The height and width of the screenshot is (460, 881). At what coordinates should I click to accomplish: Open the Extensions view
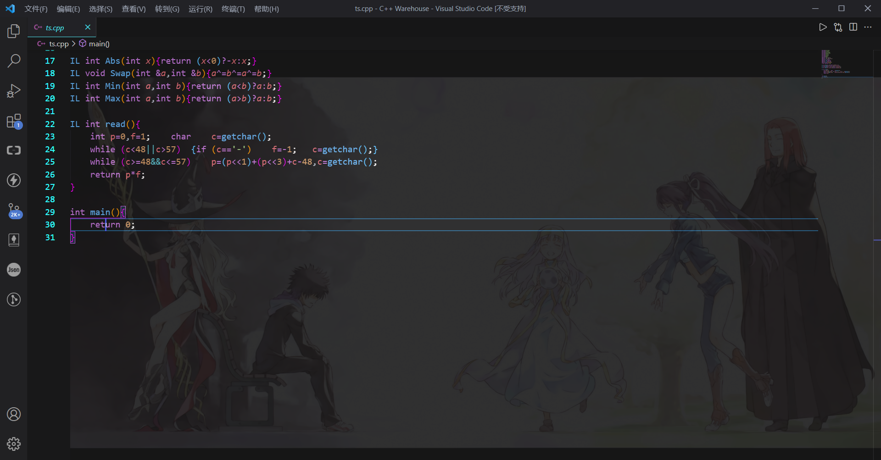(x=14, y=121)
